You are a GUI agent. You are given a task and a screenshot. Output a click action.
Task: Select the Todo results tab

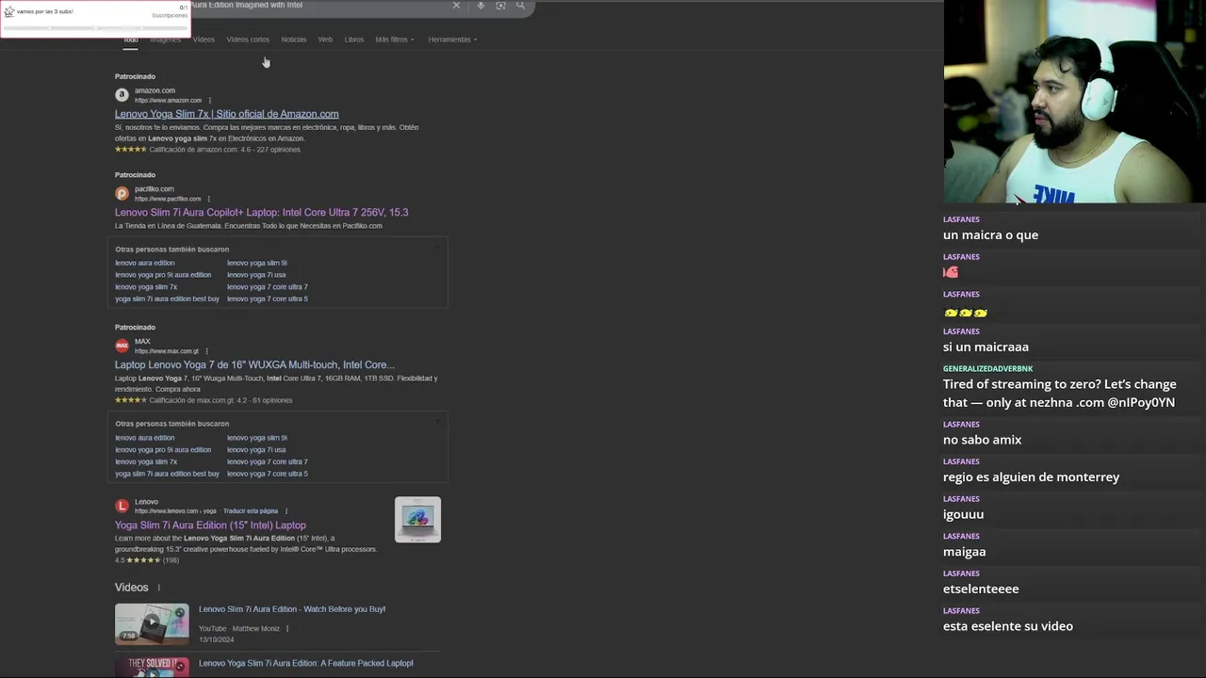pos(131,40)
